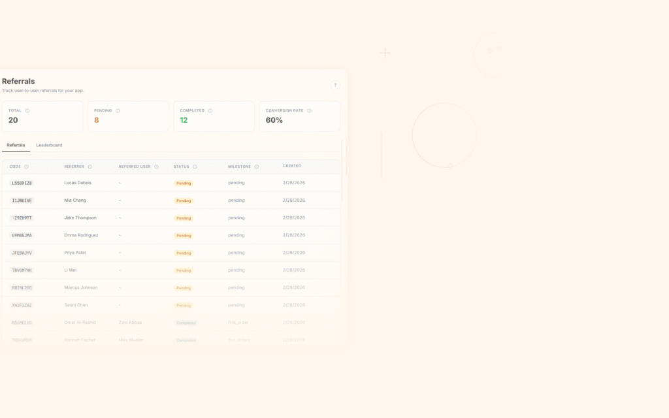The height and width of the screenshot is (418, 669).
Task: Click the MILESTONE column header label
Action: click(239, 167)
